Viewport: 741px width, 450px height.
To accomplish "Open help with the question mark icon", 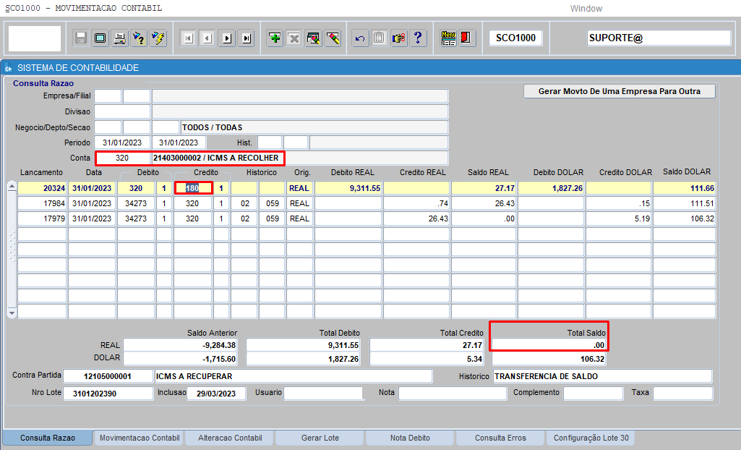I will [419, 38].
